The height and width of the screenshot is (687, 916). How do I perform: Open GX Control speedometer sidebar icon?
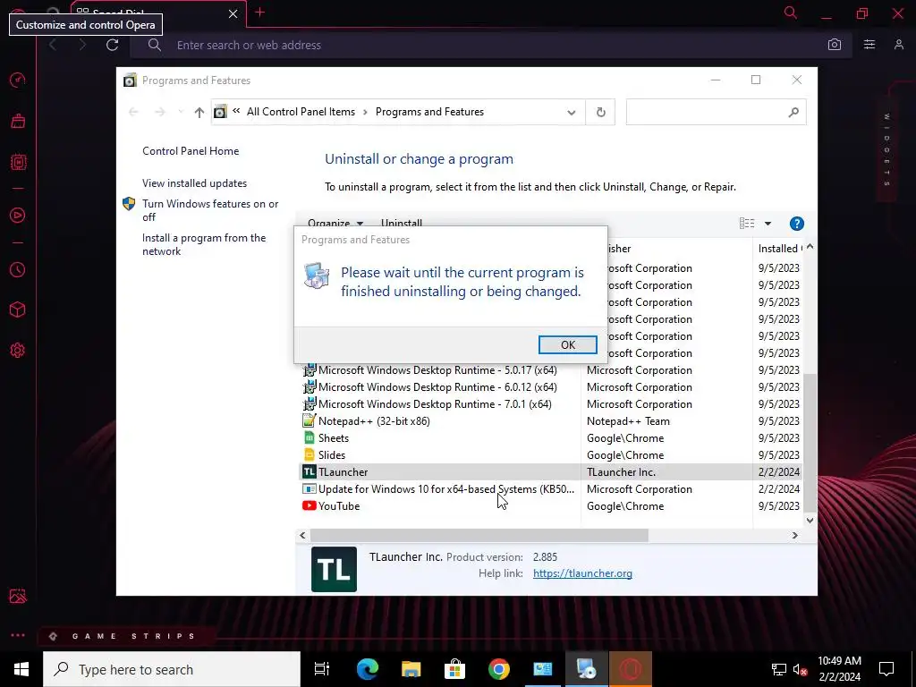(18, 80)
